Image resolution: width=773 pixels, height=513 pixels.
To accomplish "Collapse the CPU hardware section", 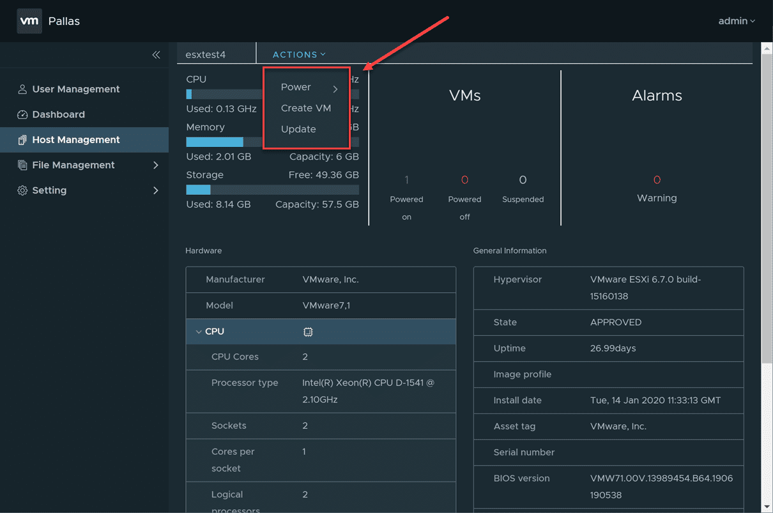I will 198,332.
